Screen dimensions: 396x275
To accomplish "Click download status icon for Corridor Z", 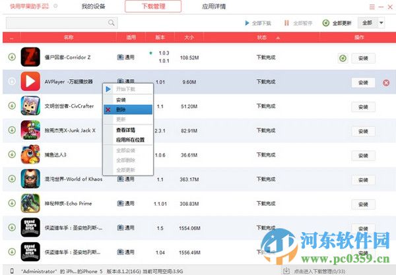I will point(12,57).
